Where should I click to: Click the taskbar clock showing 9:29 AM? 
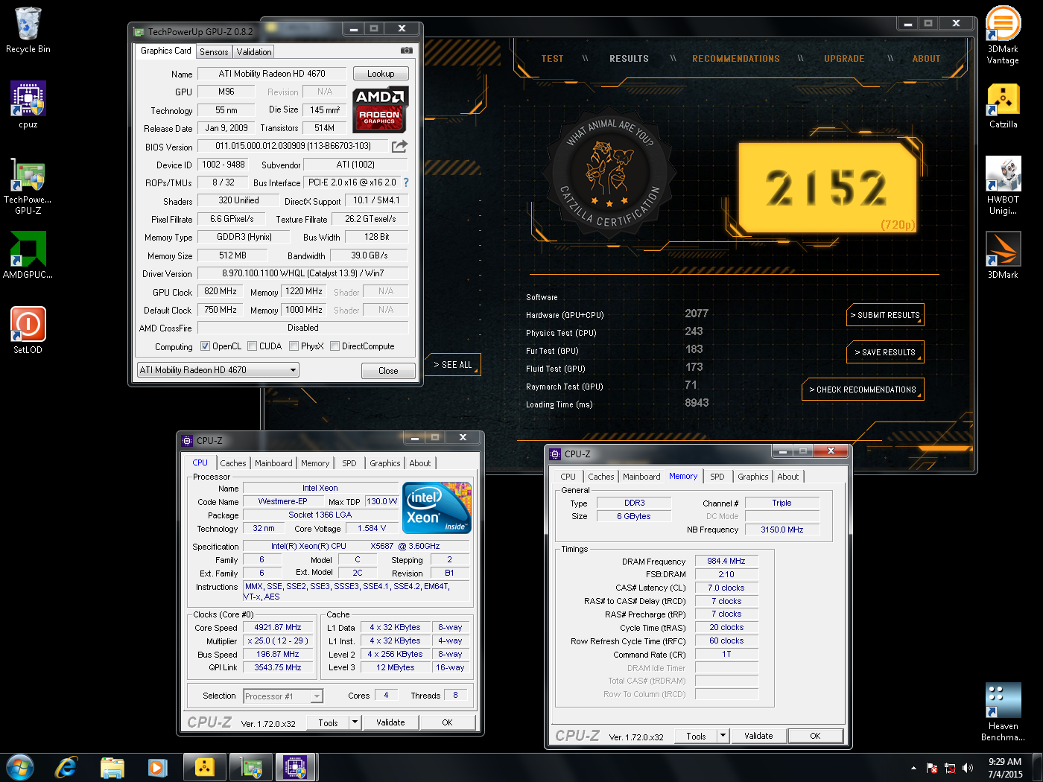click(x=1005, y=768)
